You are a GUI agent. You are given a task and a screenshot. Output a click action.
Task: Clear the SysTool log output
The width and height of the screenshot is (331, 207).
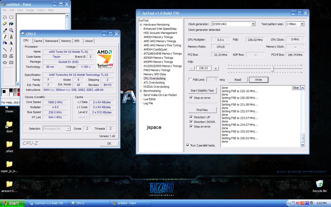click(296, 88)
